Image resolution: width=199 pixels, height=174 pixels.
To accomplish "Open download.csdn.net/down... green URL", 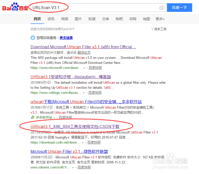I will [55, 142].
